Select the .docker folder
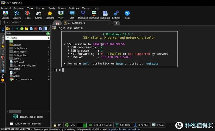215x131 pixels. point(15,45)
